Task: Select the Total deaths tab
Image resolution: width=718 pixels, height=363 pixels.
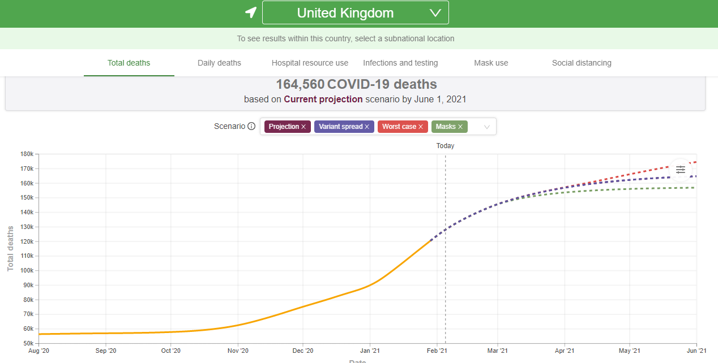Action: pos(129,63)
